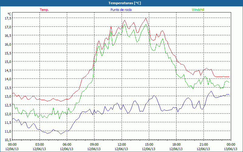Click the 06:00 time axis label
243x152 pixels.
(67, 145)
